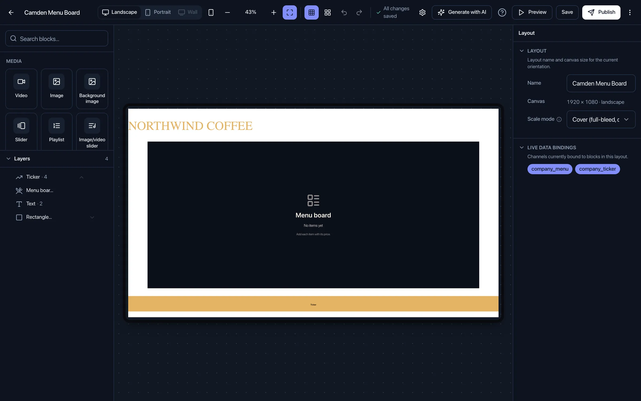Add a Video block
641x401 pixels.
click(x=21, y=89)
